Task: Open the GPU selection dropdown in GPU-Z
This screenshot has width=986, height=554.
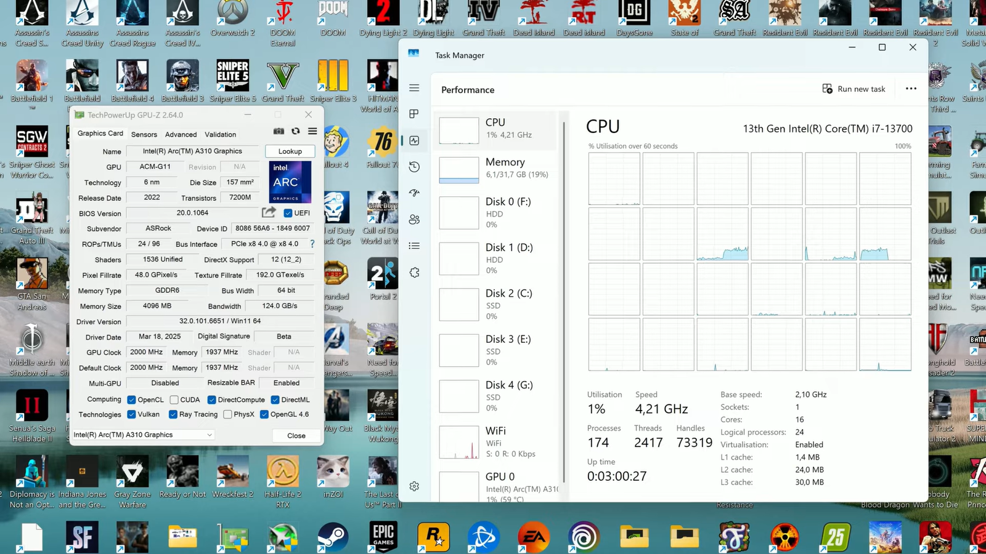Action: [143, 435]
